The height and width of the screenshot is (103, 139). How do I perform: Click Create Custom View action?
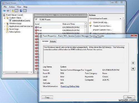pos(102,26)
